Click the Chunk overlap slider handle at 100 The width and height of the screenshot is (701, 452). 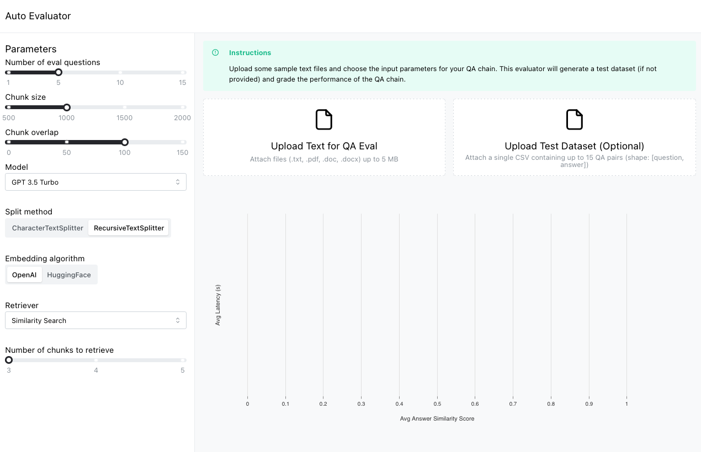[125, 142]
